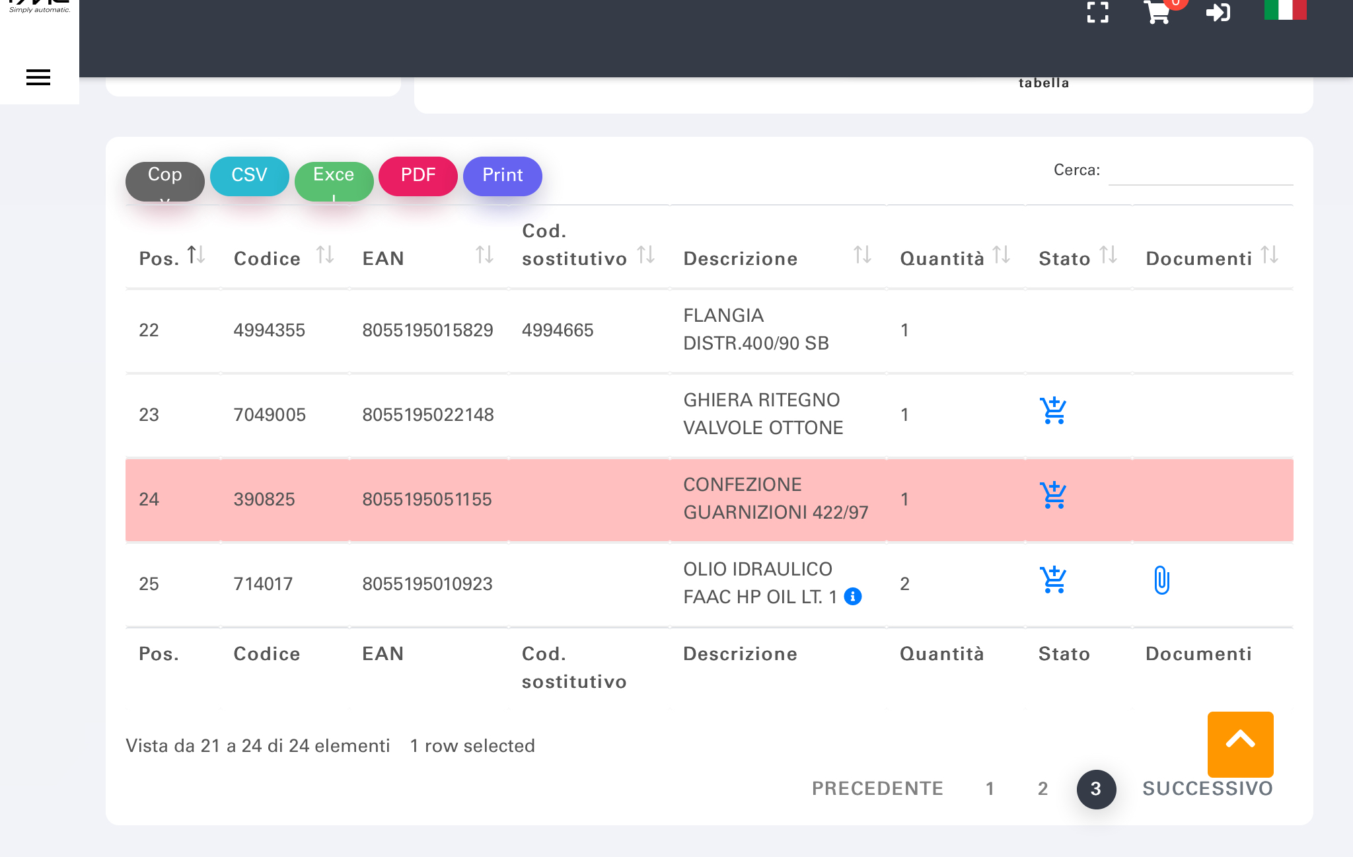
Task: Add GHIERA RITEGNO item to cart
Action: [1053, 410]
